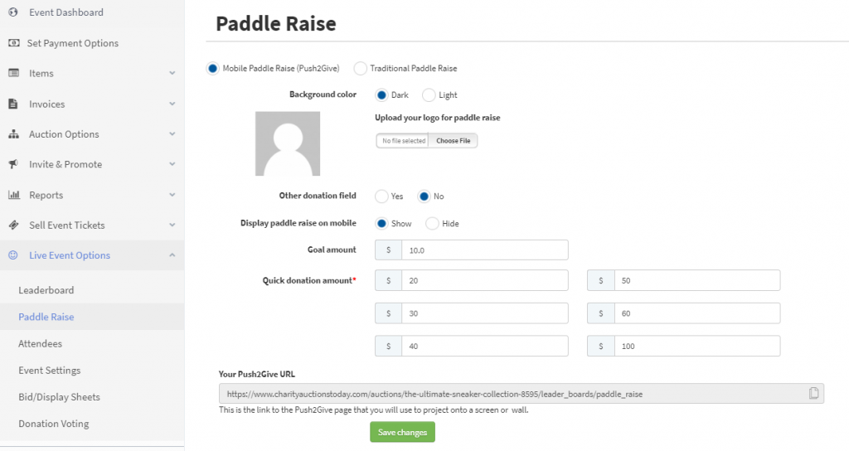Click the Save changes button
The height and width of the screenshot is (451, 849).
tap(402, 432)
